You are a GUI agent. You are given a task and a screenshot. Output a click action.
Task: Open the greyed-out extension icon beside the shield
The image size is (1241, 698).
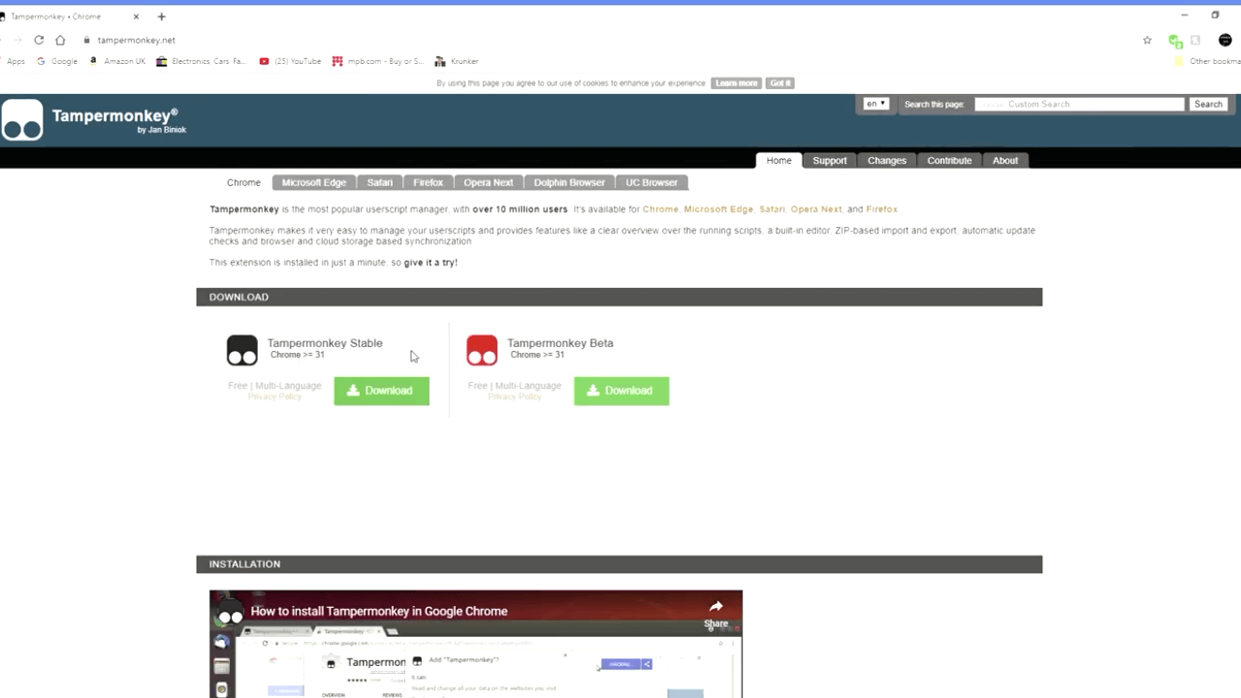(1195, 40)
